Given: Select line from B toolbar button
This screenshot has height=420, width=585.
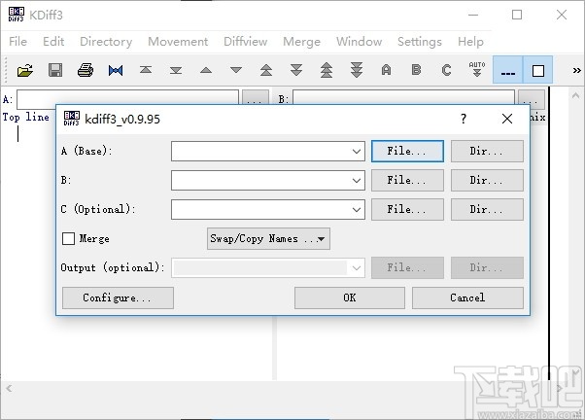Looking at the screenshot, I should tap(417, 70).
